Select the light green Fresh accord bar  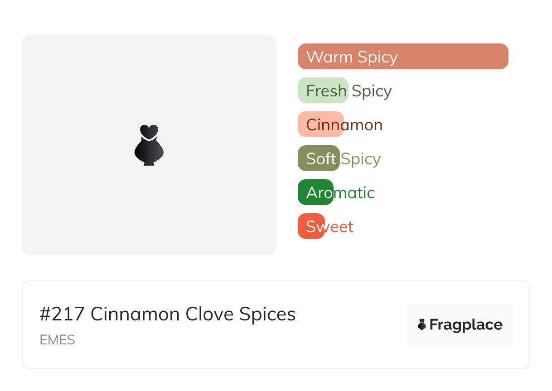[x=323, y=91]
